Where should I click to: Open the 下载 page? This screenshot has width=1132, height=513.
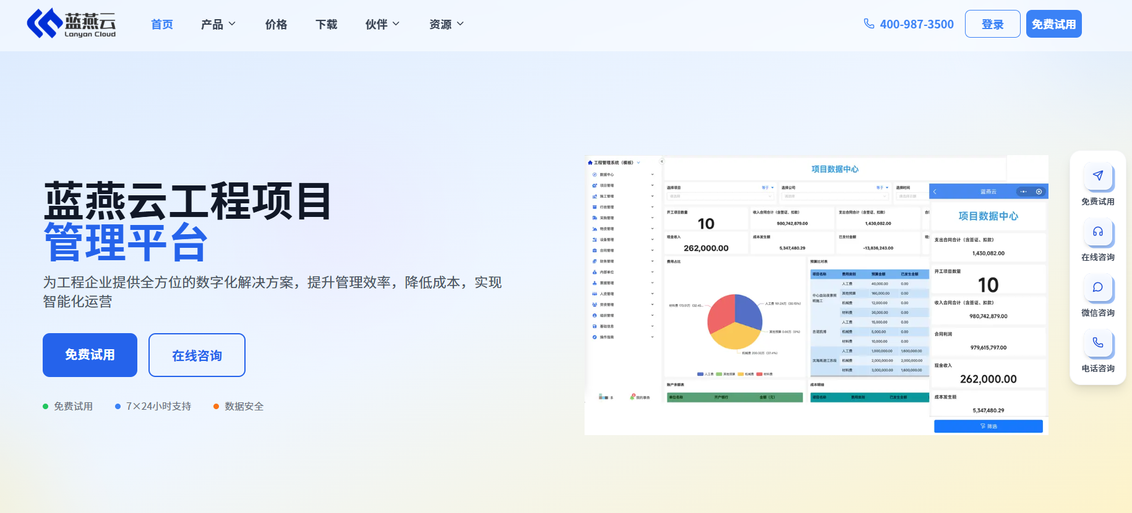[x=327, y=24]
